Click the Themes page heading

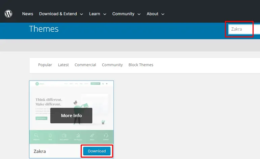click(x=44, y=29)
